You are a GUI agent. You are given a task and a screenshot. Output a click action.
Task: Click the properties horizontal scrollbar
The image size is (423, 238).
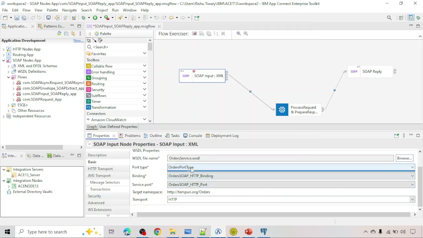(273, 215)
